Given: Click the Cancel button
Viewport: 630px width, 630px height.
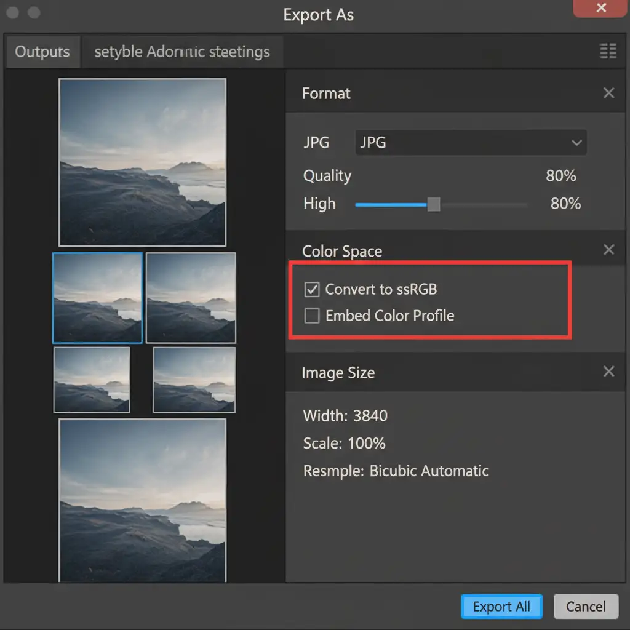Looking at the screenshot, I should click(x=585, y=607).
